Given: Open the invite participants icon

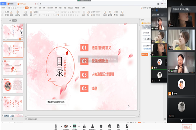Looking at the screenshot, I should click(x=84, y=126).
